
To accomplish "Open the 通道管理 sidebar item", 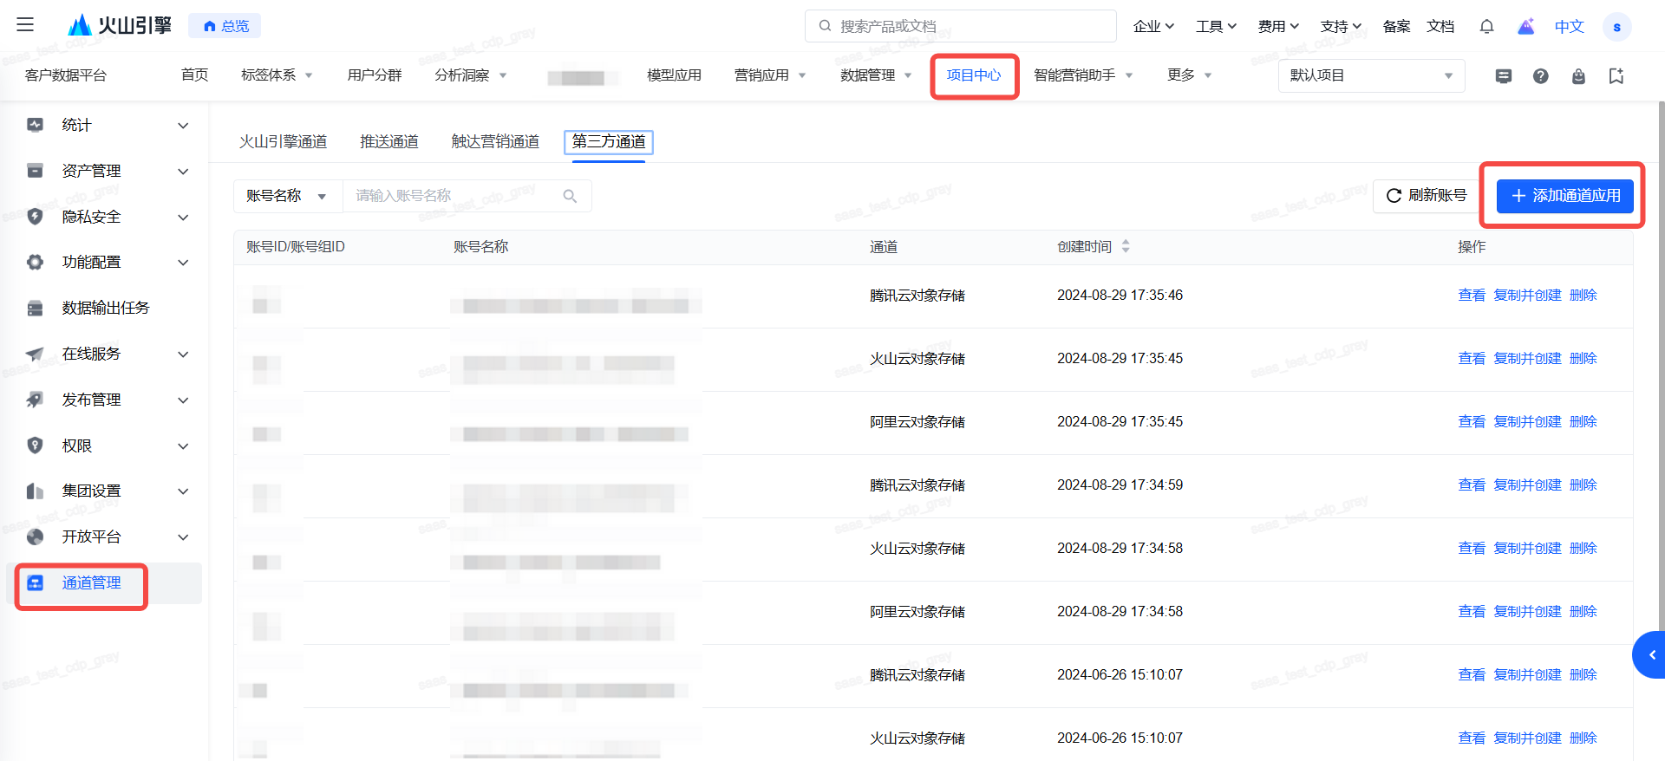I will (x=104, y=583).
